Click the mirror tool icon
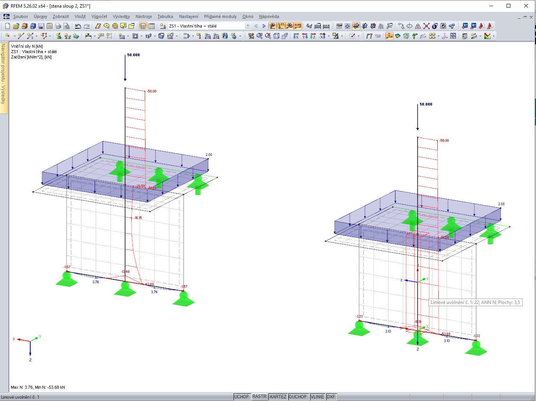The height and width of the screenshot is (401, 536). point(418,26)
